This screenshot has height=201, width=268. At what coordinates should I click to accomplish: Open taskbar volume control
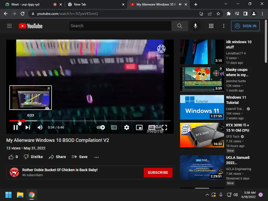(235, 195)
